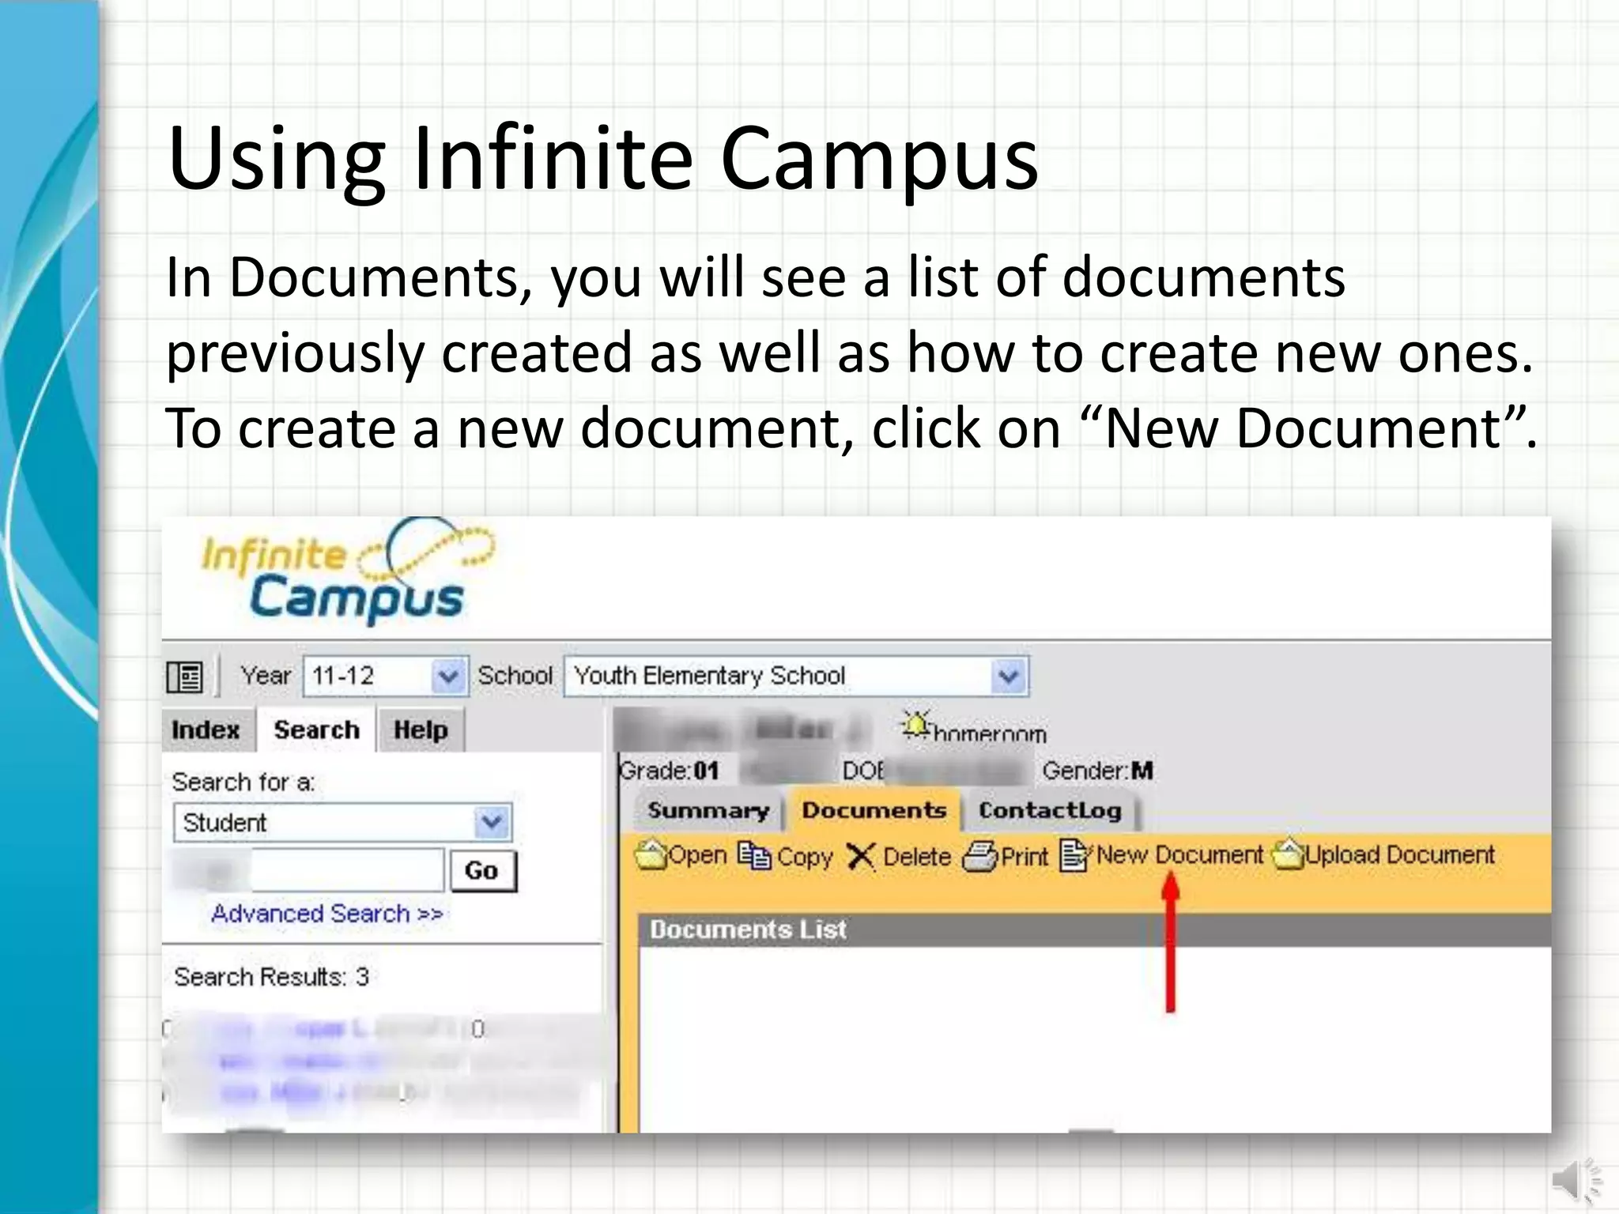Open the ContactLog tab
Image resolution: width=1619 pixels, height=1214 pixels.
pos(1050,810)
